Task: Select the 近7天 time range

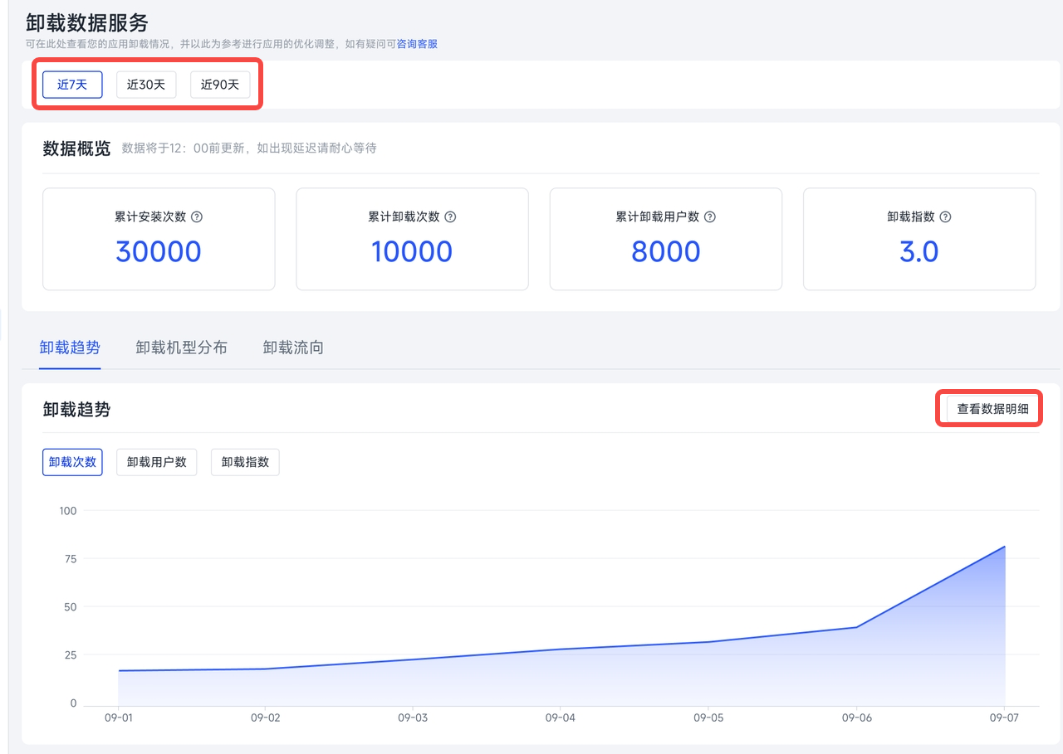Action: [72, 85]
